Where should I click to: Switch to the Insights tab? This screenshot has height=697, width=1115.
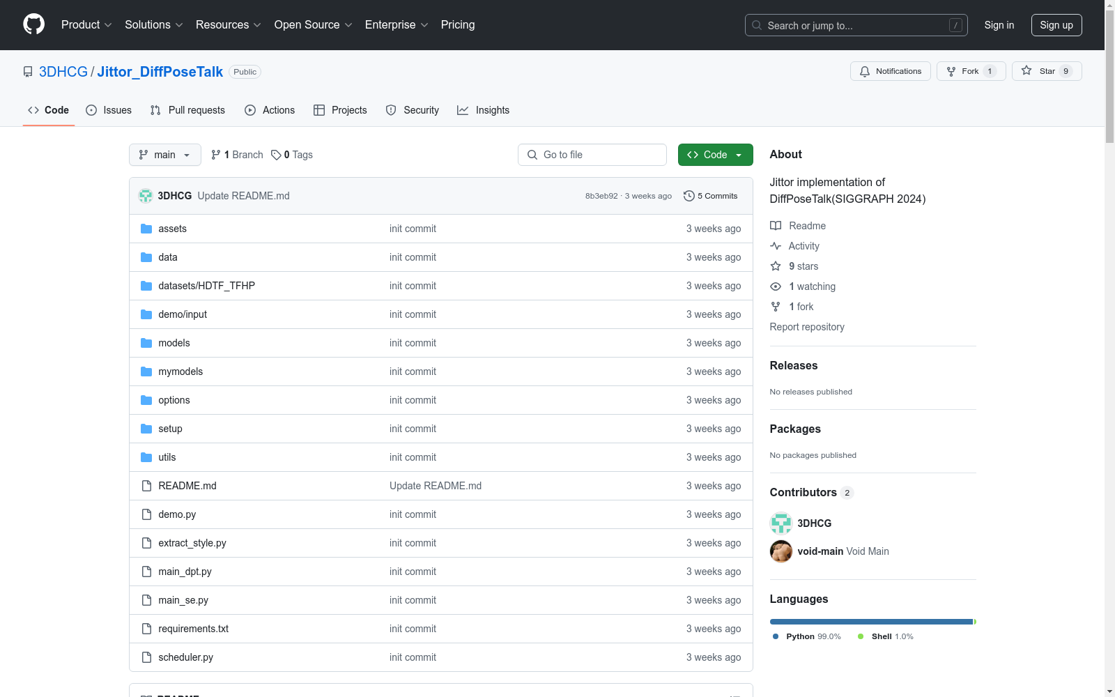(x=484, y=110)
